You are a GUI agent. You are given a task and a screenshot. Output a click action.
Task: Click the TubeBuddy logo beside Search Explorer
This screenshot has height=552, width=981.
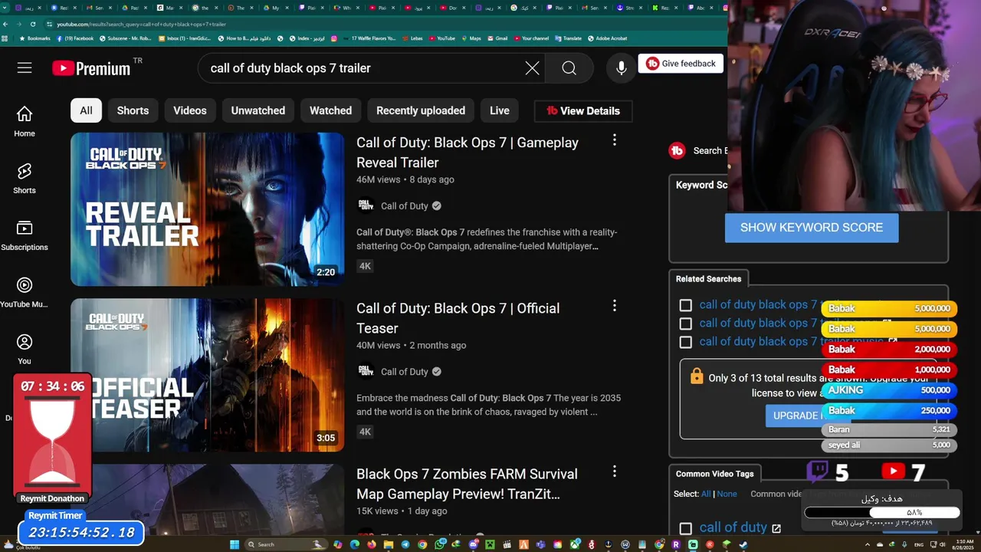677,150
